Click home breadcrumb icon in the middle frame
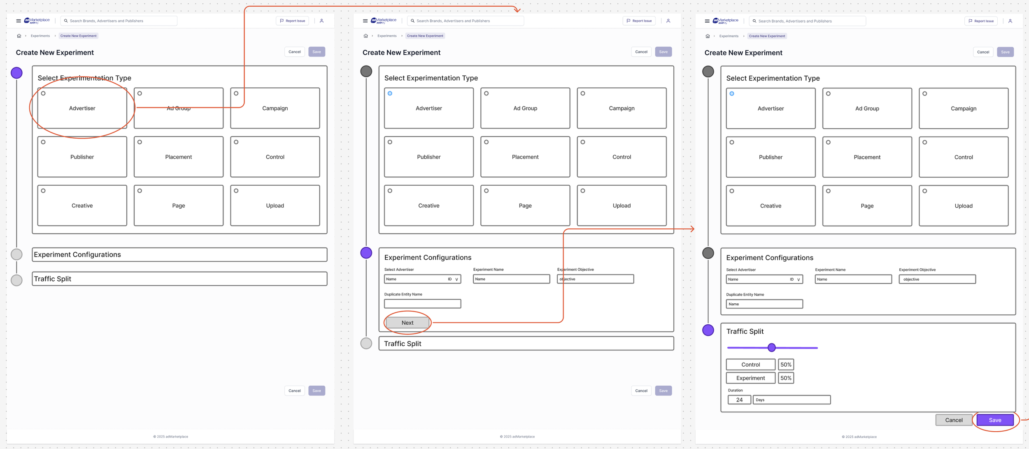Viewport: 1029px width, 449px height. coord(366,36)
